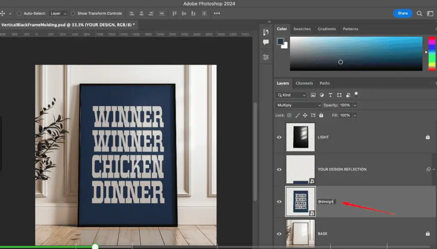The width and height of the screenshot is (437, 249).
Task: Click the blue Share button
Action: pos(402,13)
